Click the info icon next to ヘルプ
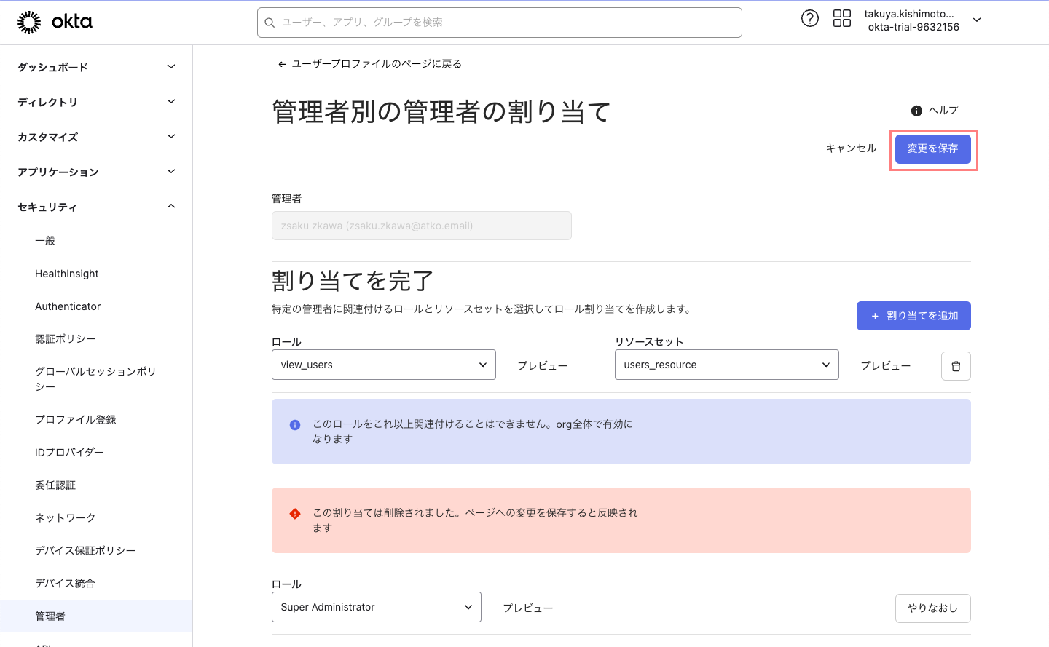 point(917,110)
